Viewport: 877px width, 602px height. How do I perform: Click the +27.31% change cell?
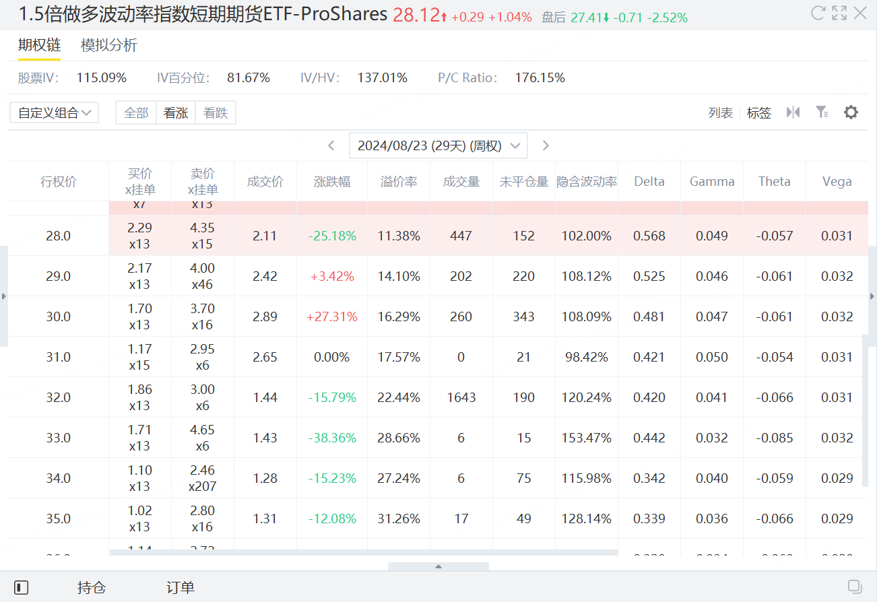pos(332,316)
